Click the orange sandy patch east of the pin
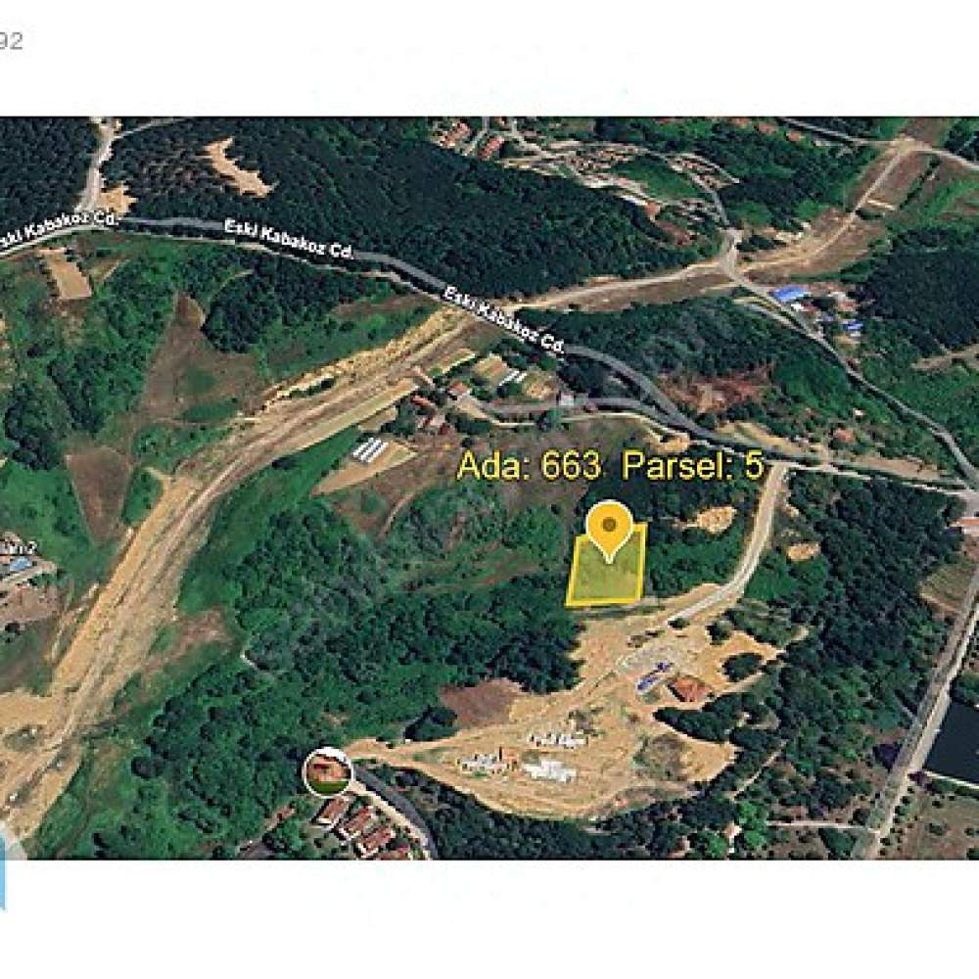Image resolution: width=979 pixels, height=979 pixels. coord(714,518)
